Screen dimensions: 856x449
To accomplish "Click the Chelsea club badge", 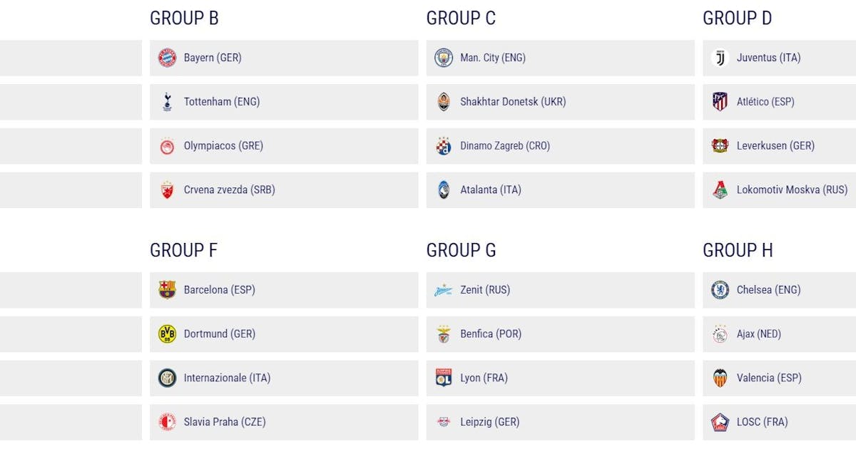I will [x=720, y=290].
